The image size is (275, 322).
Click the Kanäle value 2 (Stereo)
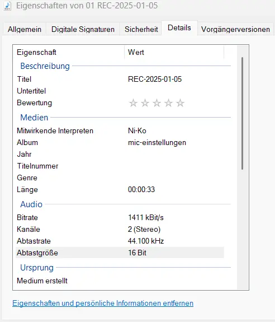click(144, 229)
